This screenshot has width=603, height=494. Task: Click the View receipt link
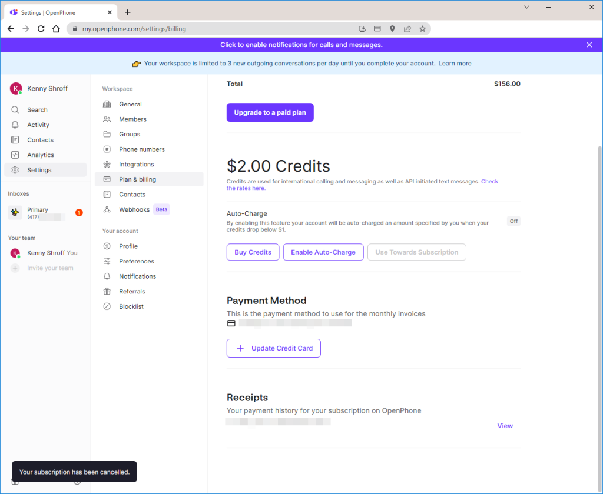click(505, 426)
